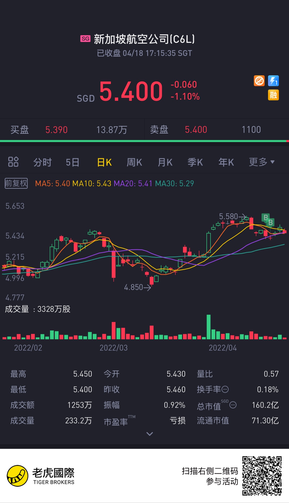Image resolution: width=289 pixels, height=503 pixels.
Task: Expand the 更多 chart period dropdown
Action: click(x=262, y=162)
